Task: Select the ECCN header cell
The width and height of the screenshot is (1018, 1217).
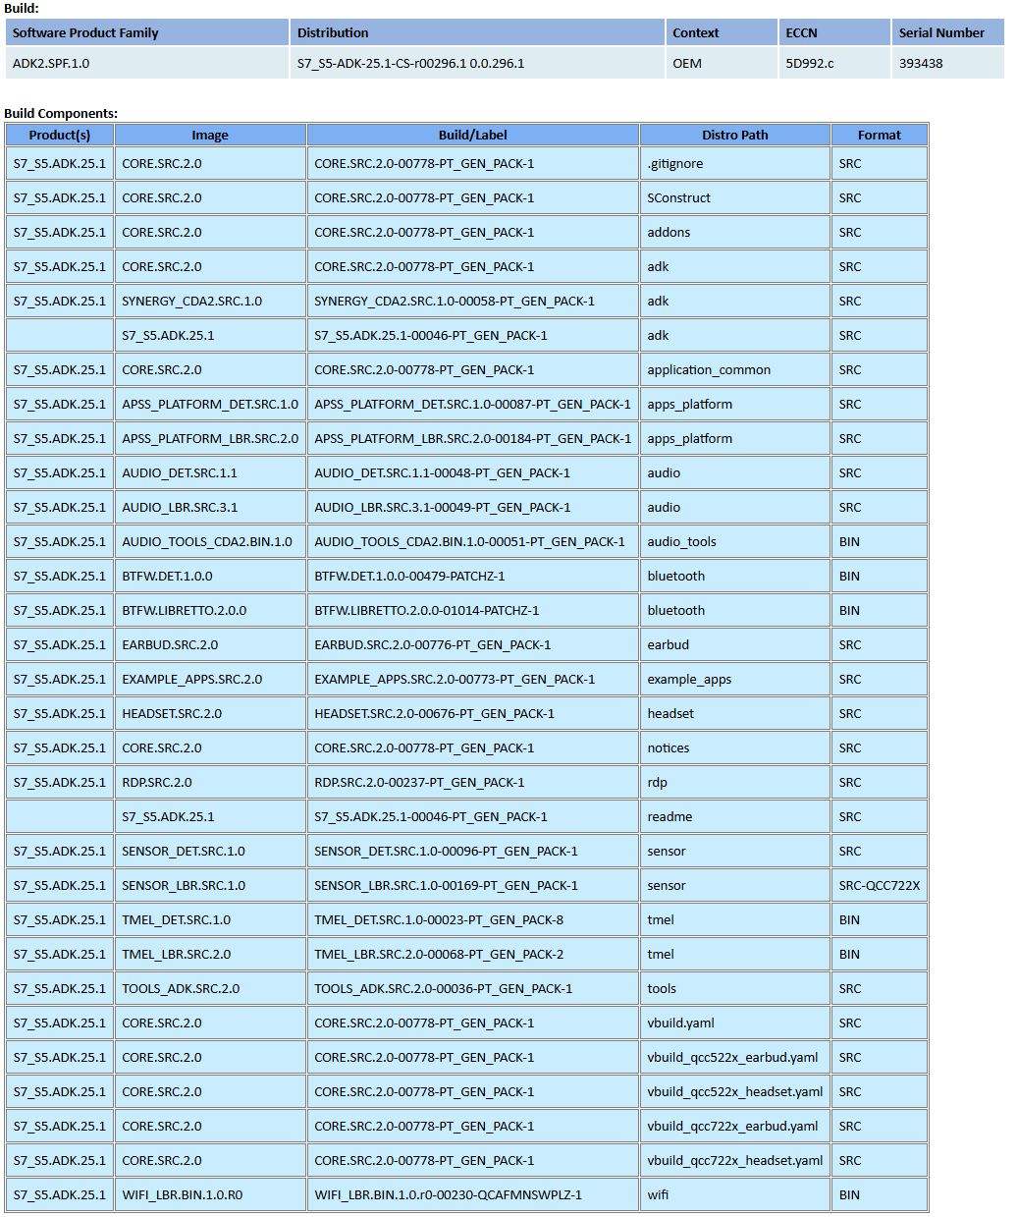Action: [x=801, y=32]
